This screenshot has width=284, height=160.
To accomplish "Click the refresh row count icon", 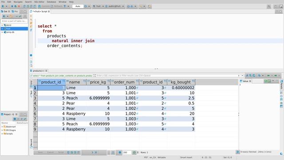I will (x=134, y=152).
